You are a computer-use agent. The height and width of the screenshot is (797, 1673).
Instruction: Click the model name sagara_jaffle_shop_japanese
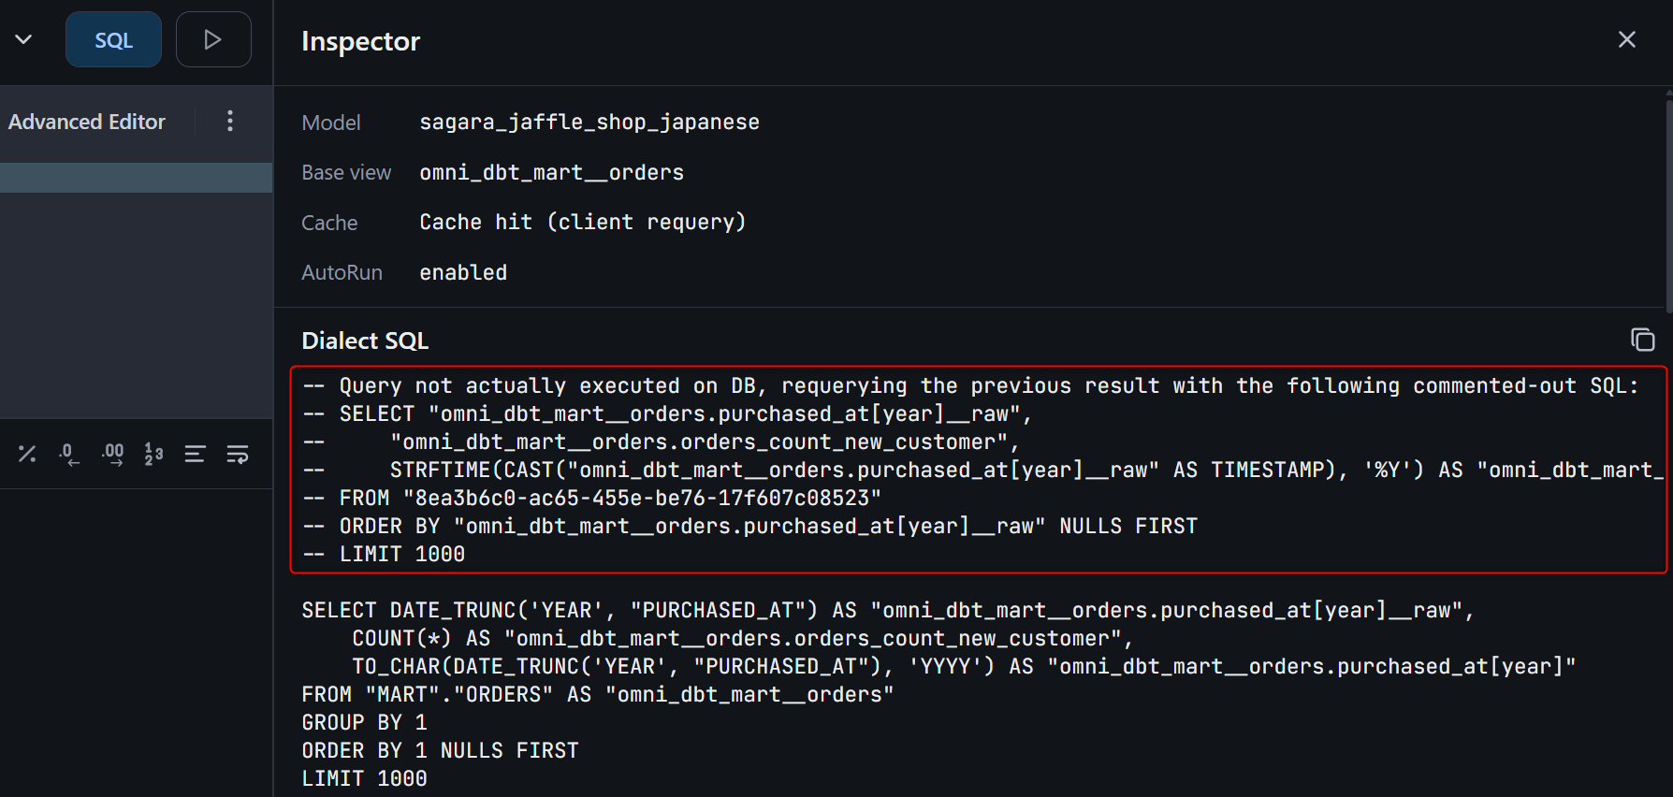coord(589,123)
